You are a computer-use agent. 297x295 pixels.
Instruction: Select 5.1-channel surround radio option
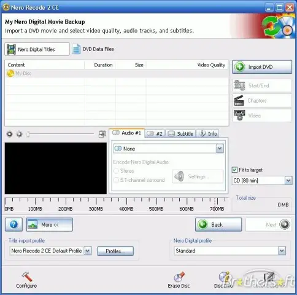[116, 180]
